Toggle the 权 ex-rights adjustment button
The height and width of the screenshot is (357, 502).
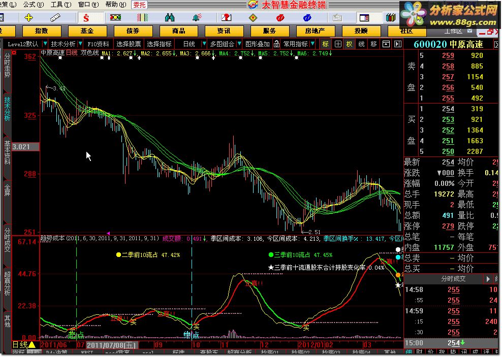[x=349, y=44]
